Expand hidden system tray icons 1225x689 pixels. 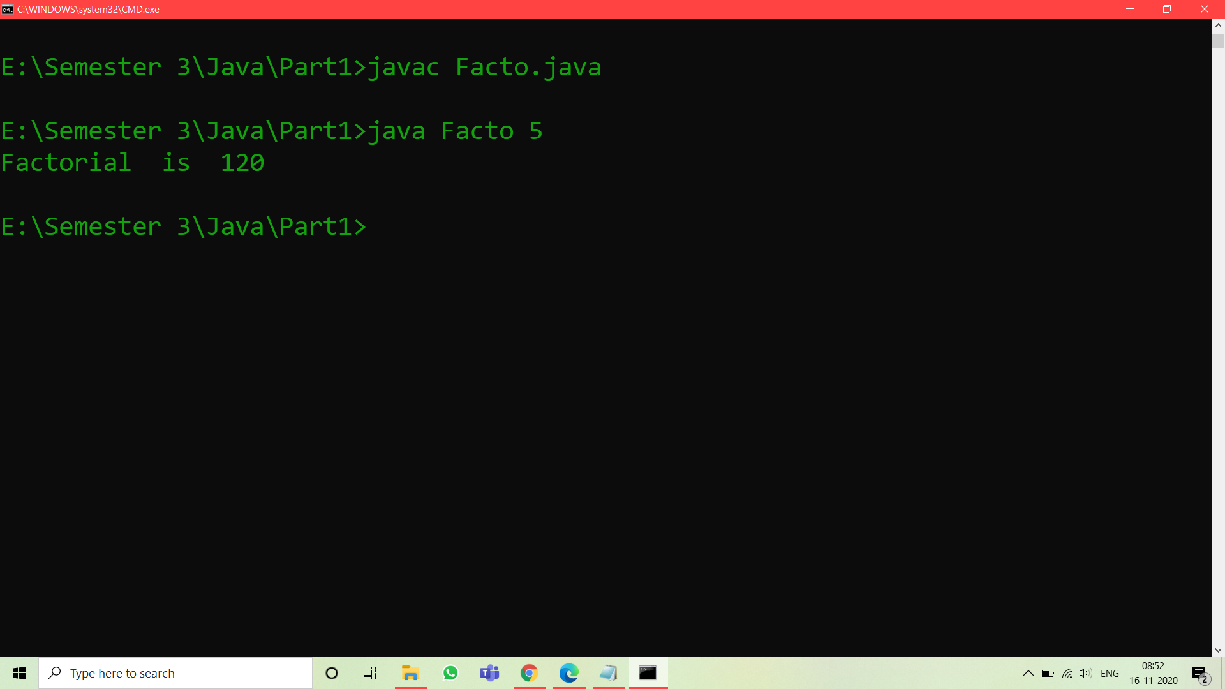1028,673
